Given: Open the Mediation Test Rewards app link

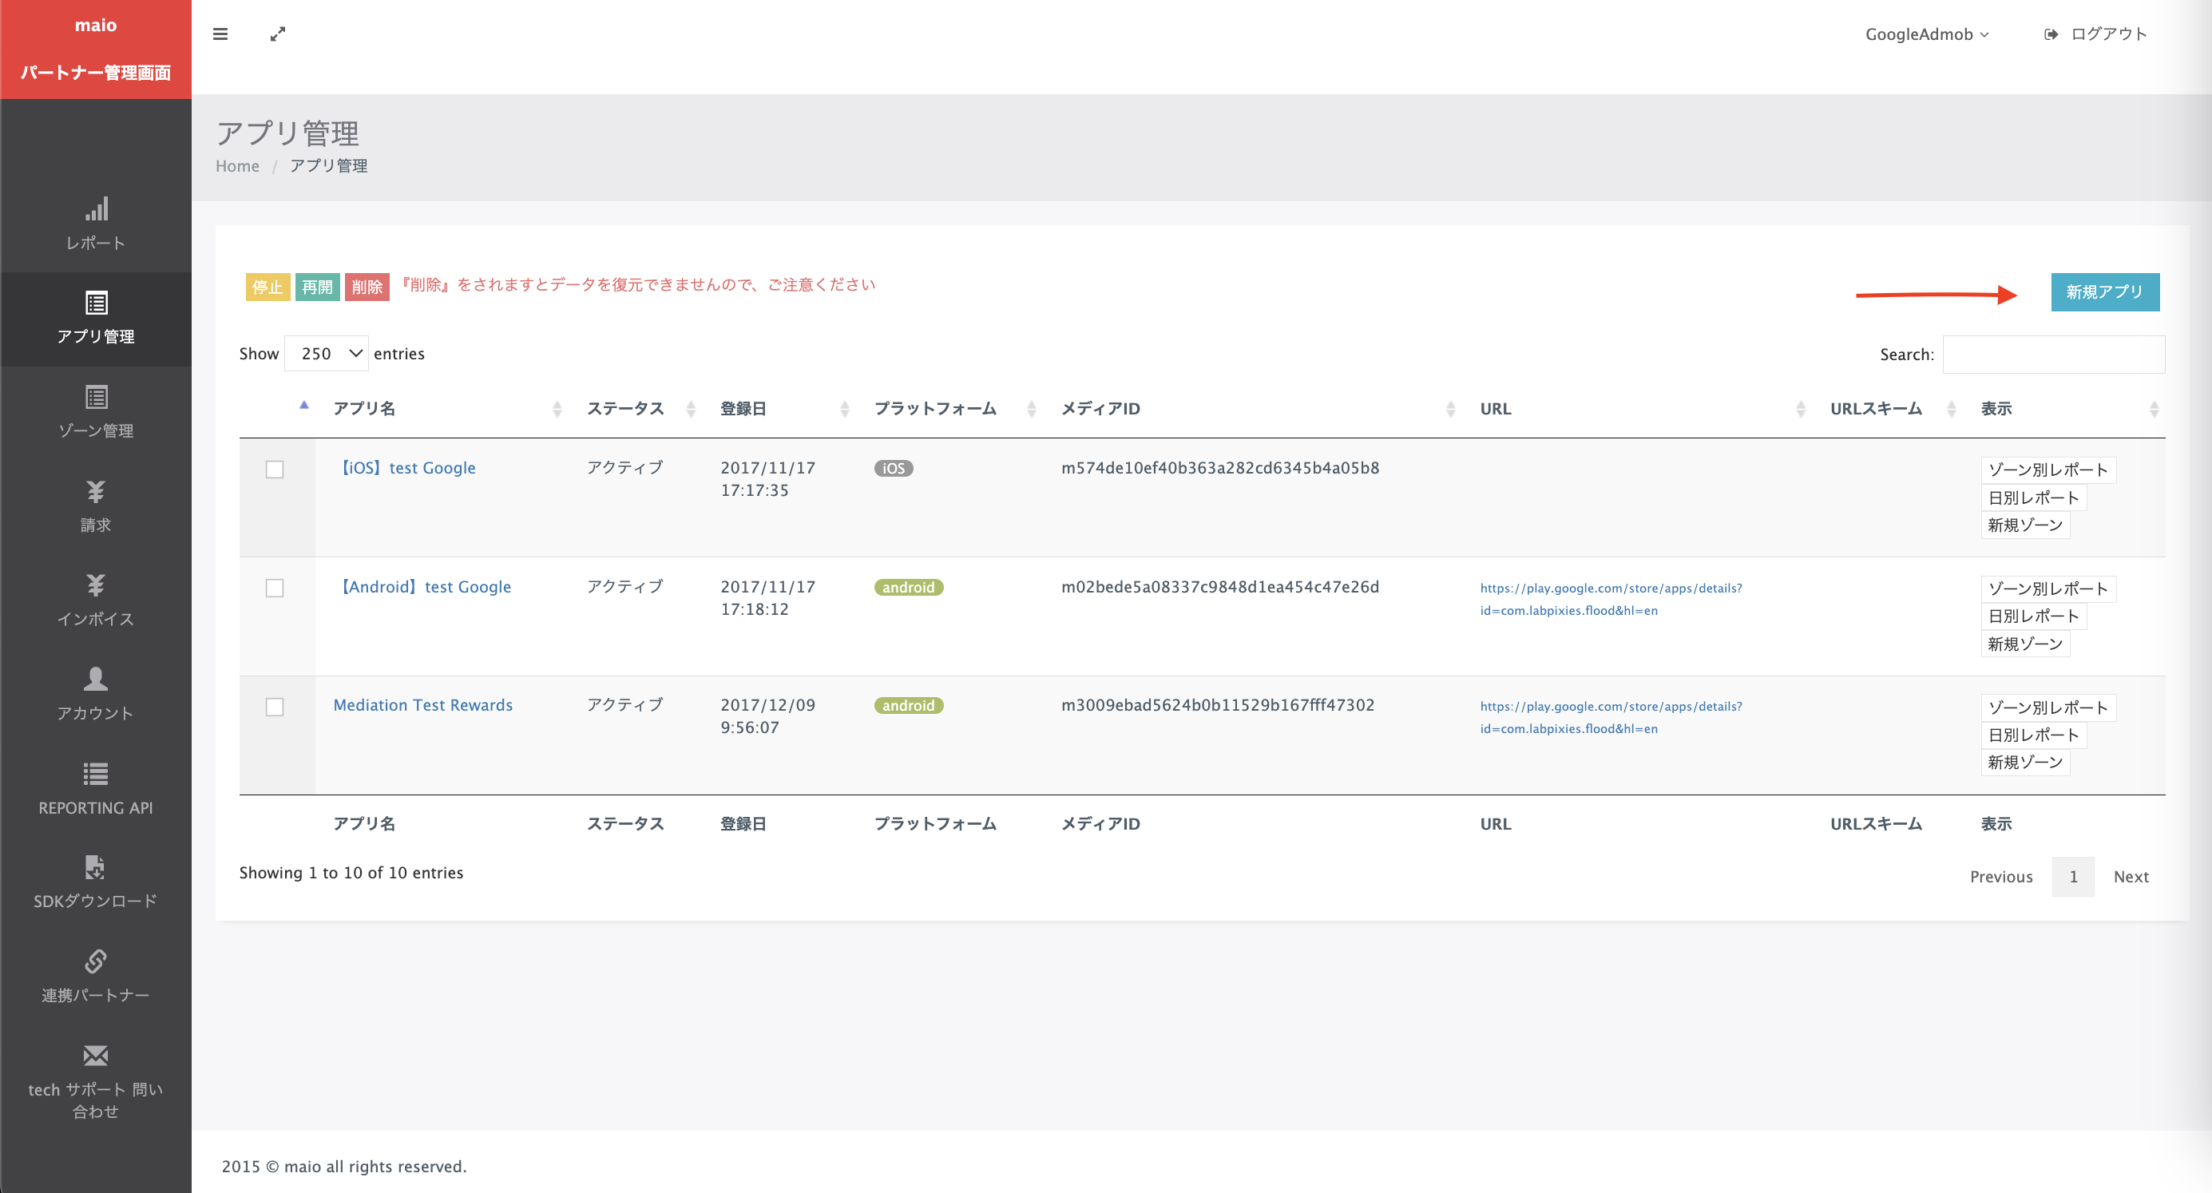Looking at the screenshot, I should pos(422,705).
